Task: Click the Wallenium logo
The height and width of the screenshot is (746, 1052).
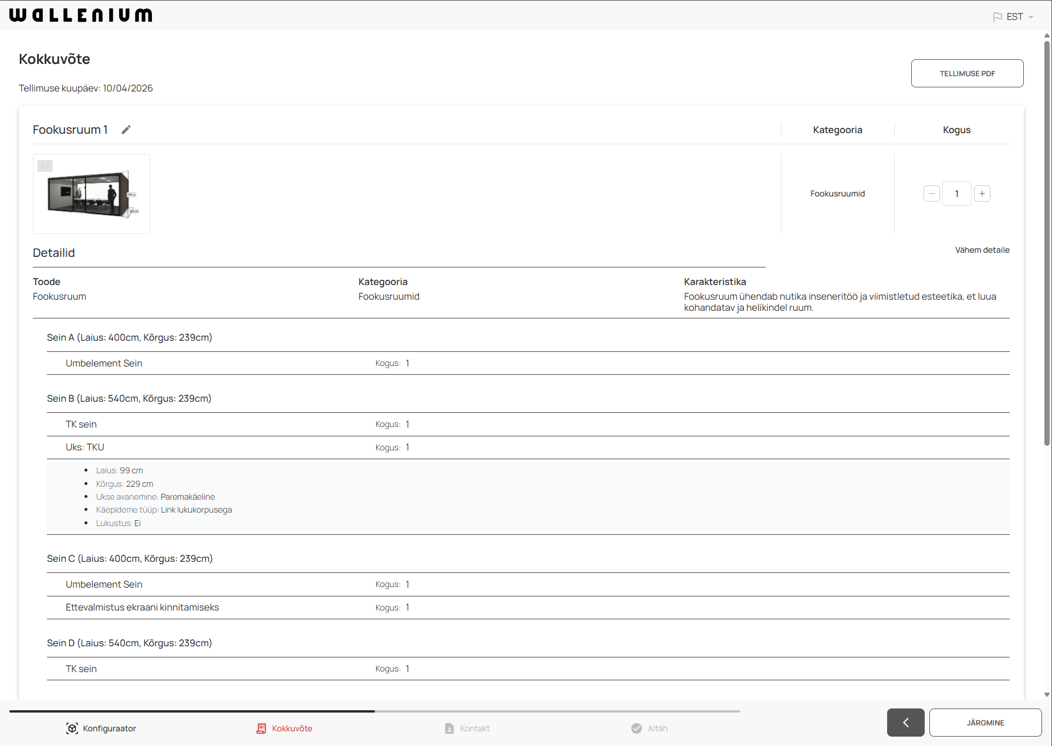Action: tap(81, 15)
